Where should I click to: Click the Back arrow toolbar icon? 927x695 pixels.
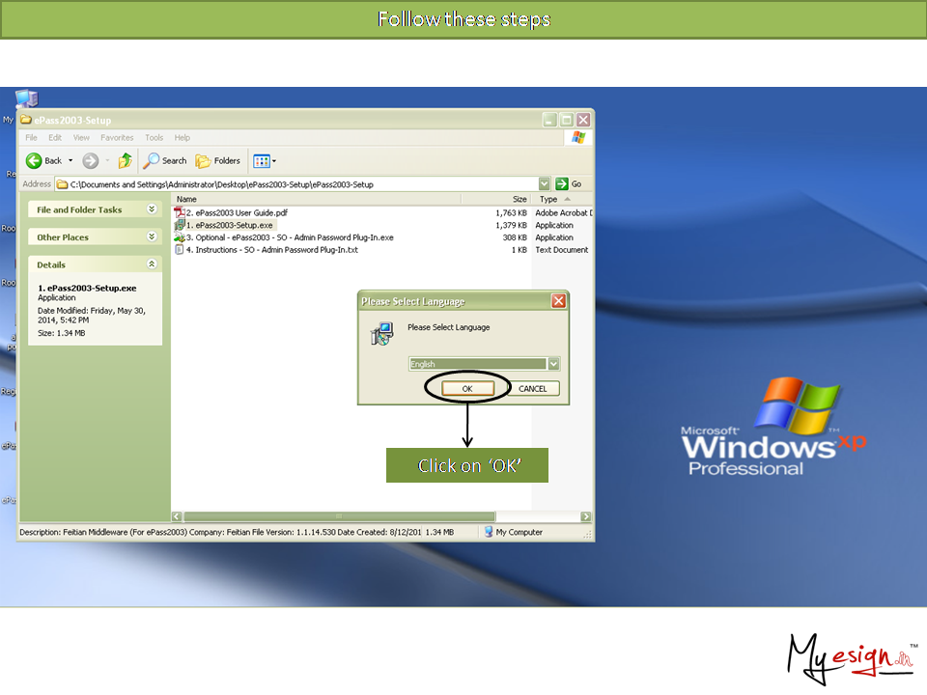pyautogui.click(x=35, y=161)
